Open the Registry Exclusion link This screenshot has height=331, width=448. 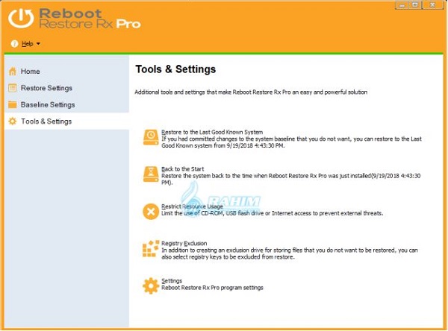(x=184, y=243)
